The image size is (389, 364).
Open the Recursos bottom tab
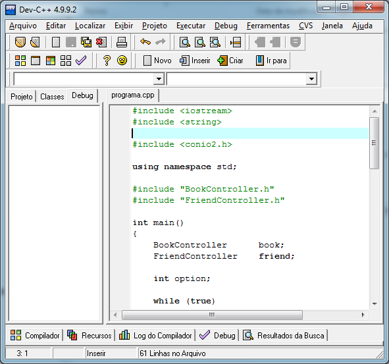pyautogui.click(x=90, y=335)
